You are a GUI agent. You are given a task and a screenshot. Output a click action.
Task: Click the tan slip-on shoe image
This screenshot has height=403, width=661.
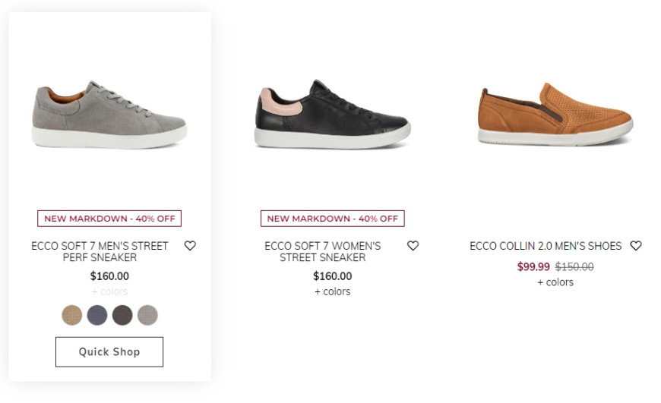[x=555, y=115]
